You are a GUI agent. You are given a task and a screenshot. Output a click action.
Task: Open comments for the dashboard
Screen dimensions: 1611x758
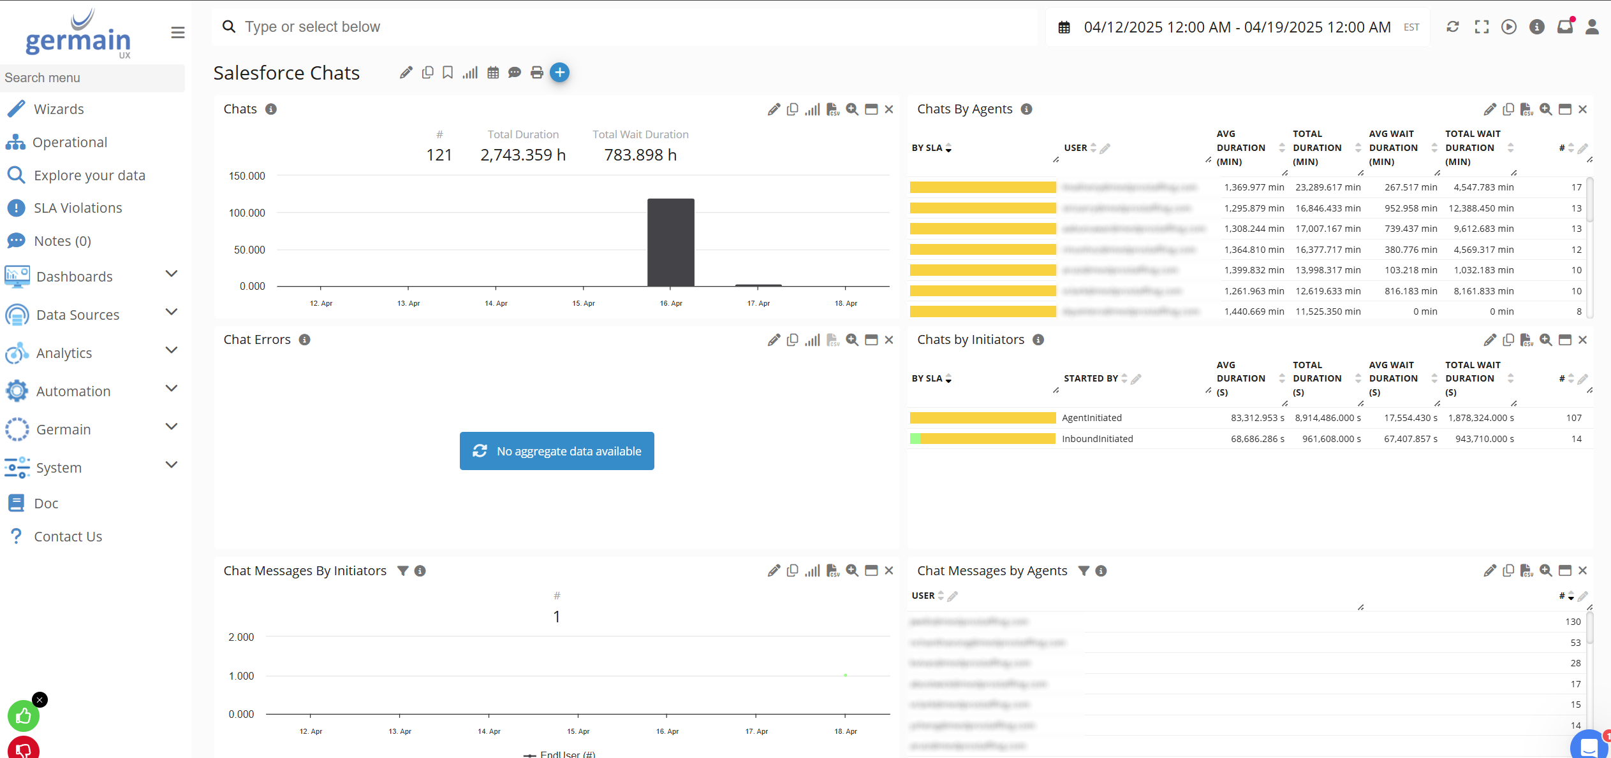514,73
